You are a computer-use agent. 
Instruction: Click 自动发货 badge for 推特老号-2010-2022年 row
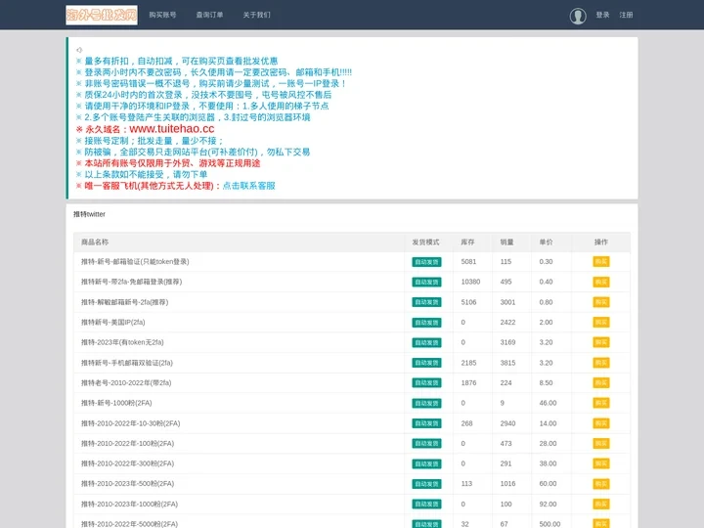click(x=426, y=383)
